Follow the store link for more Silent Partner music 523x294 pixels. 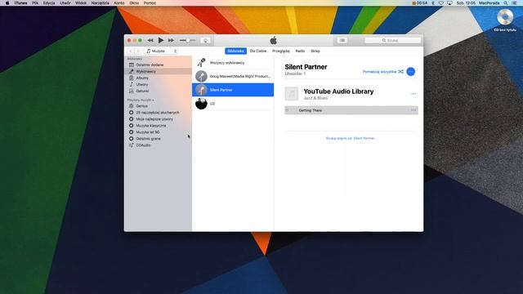point(351,138)
